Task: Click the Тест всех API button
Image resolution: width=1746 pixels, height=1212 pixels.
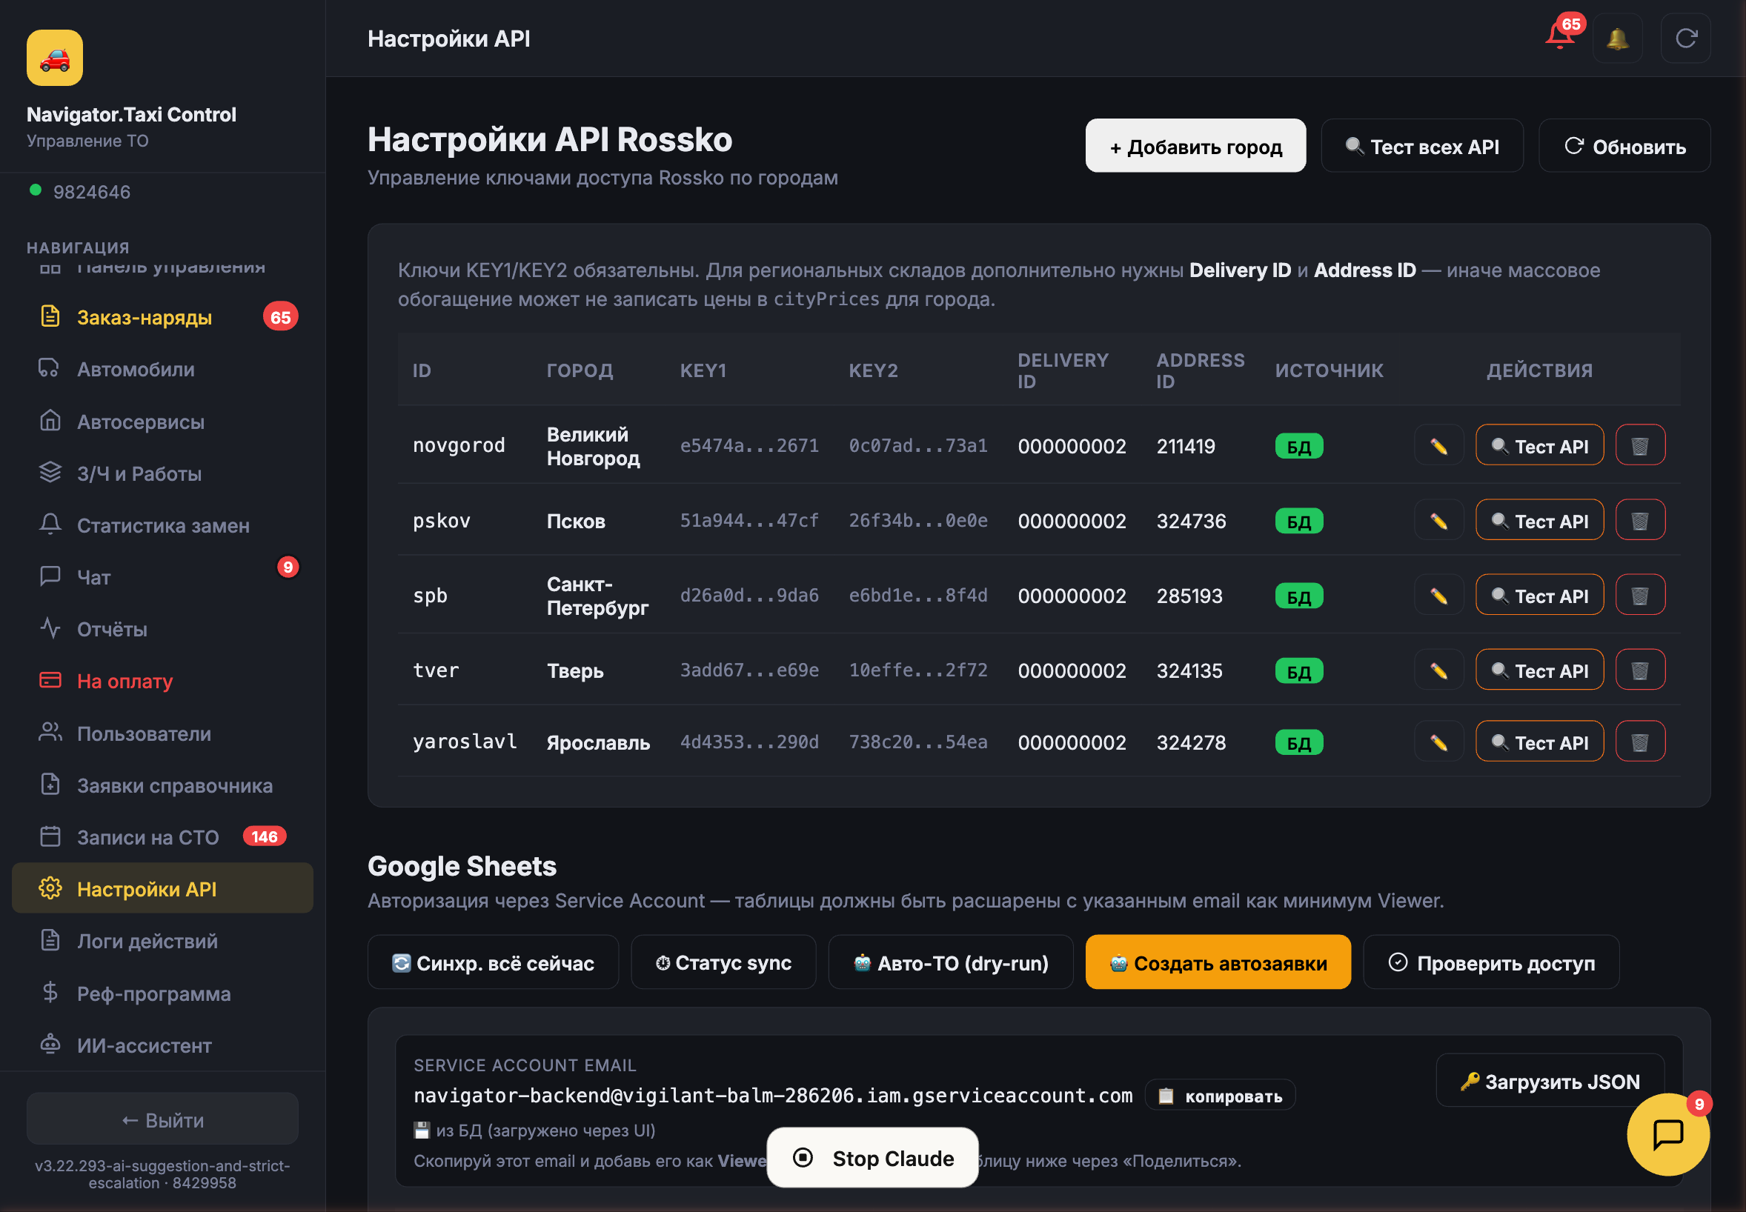Action: [x=1421, y=146]
